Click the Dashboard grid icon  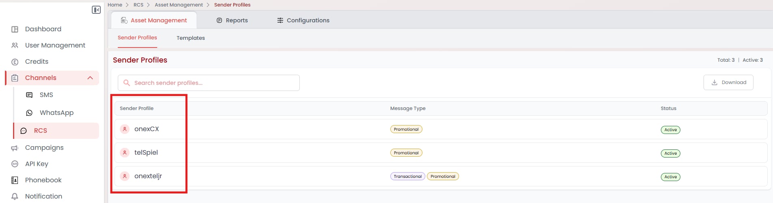[15, 29]
